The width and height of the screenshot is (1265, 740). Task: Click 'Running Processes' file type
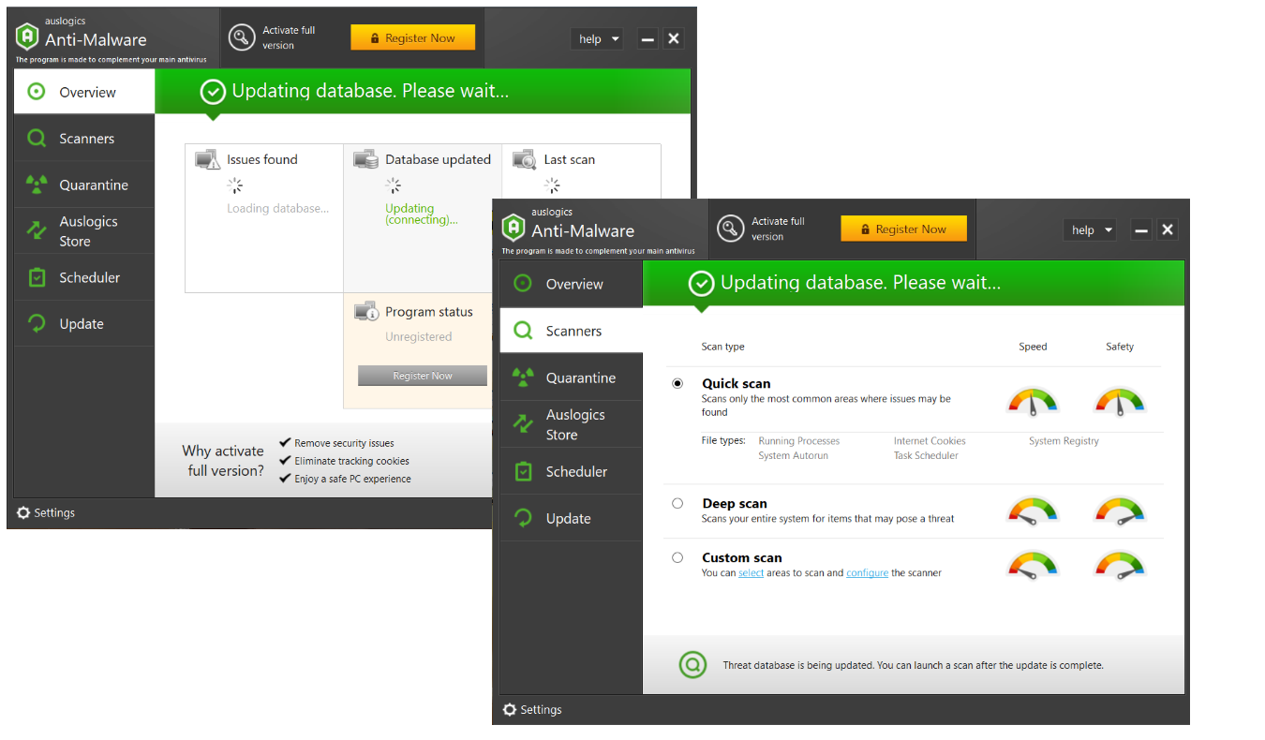pos(799,441)
